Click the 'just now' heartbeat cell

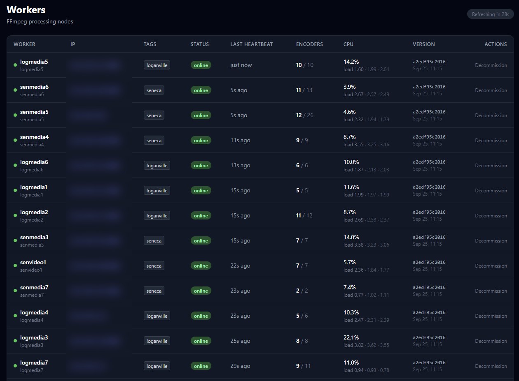click(241, 65)
